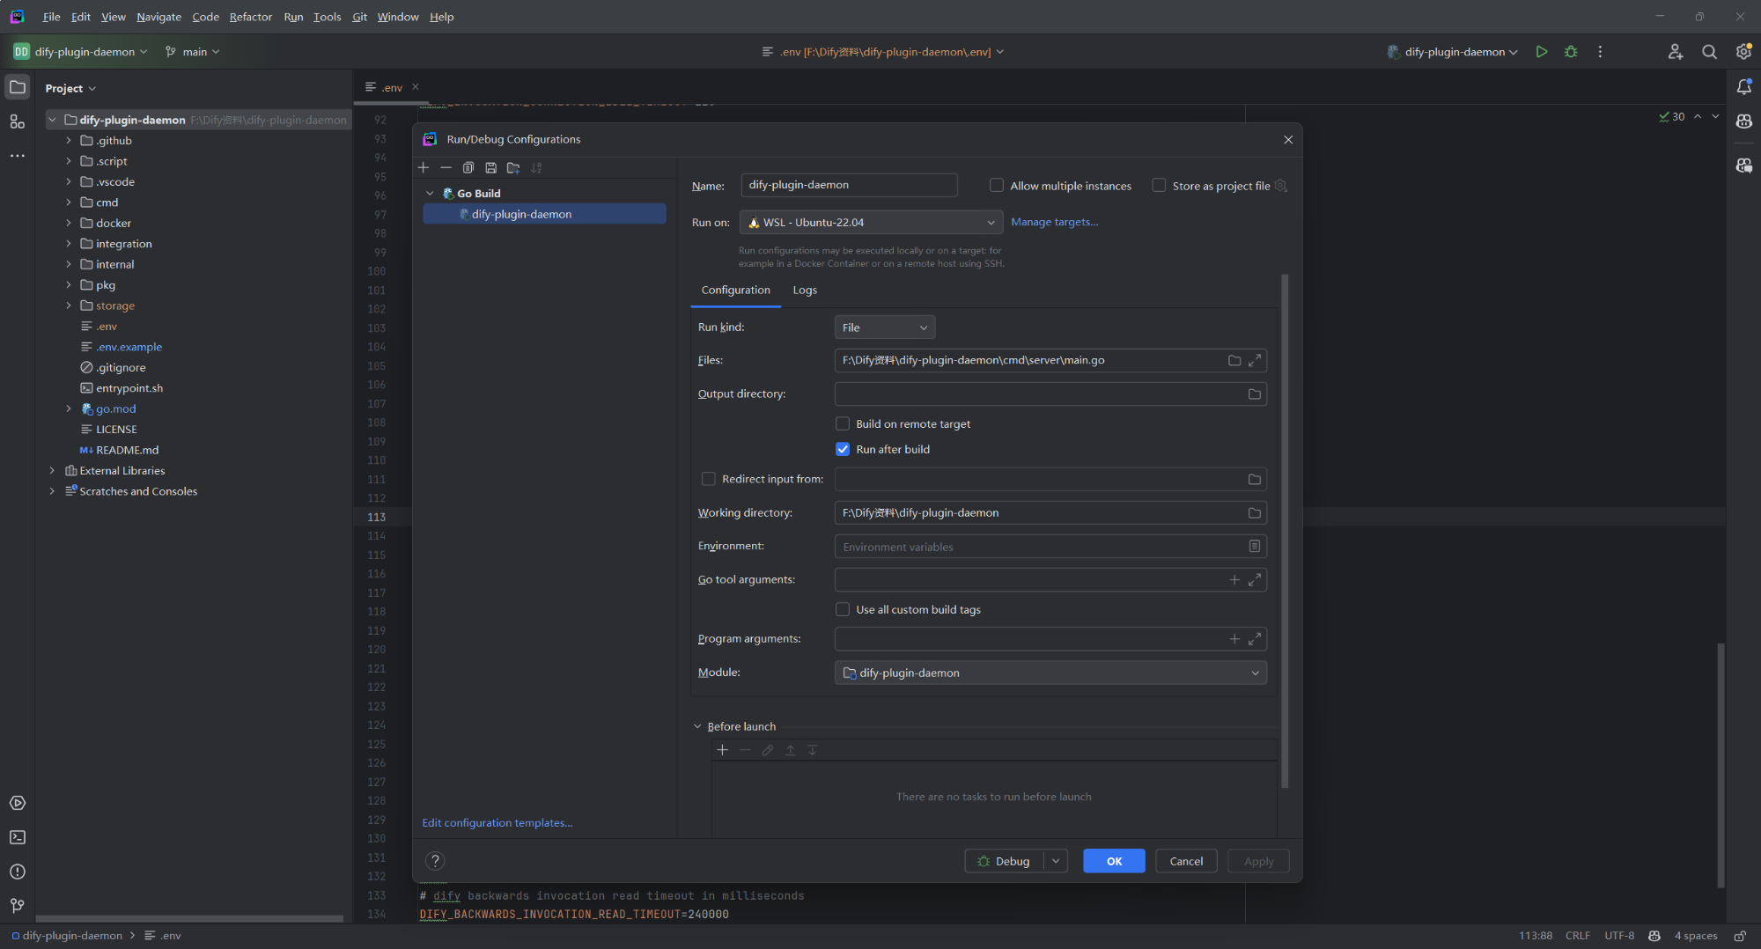Open Notifications bell panel
The height and width of the screenshot is (949, 1761).
[x=1743, y=86]
